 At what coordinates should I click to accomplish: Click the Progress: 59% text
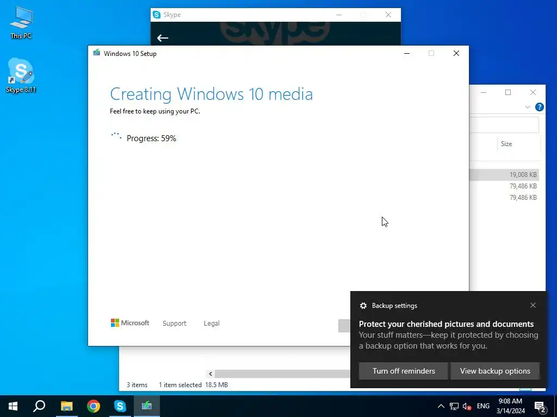point(151,138)
